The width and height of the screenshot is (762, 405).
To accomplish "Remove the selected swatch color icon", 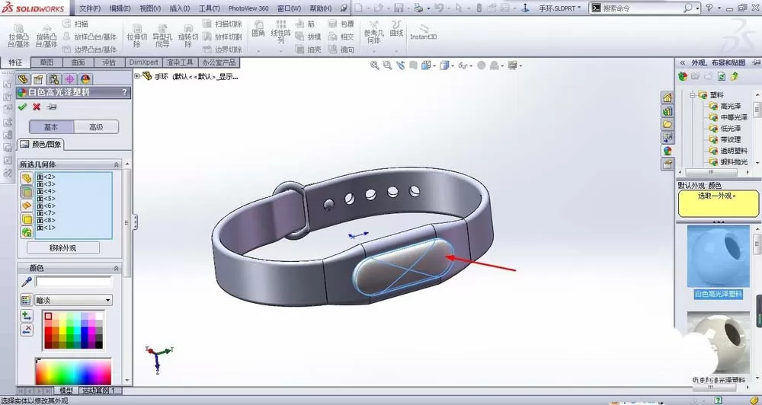I will [x=27, y=330].
